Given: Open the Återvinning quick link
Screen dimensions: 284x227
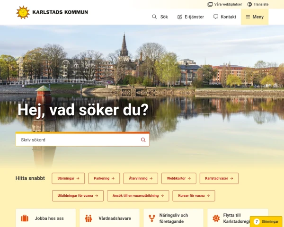Looking at the screenshot, I should (141, 178).
